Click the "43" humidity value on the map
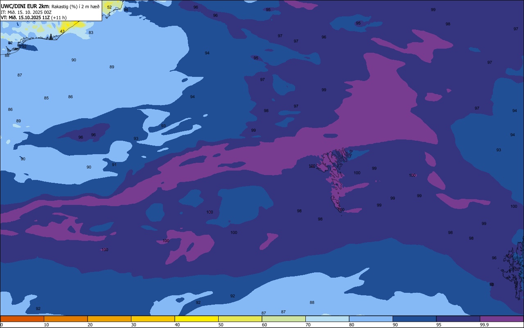 (62, 31)
